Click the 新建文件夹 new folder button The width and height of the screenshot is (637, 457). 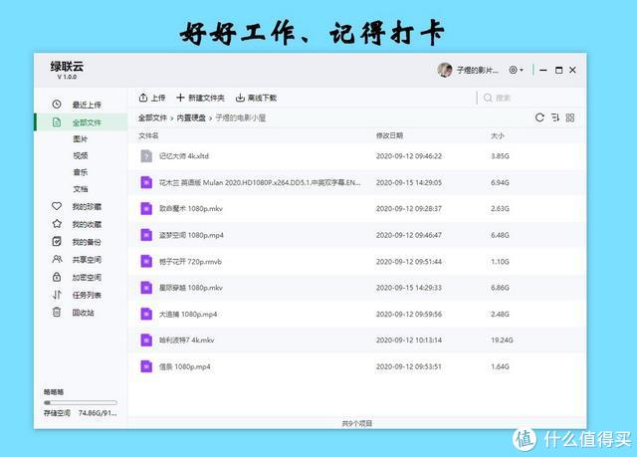coord(201,98)
